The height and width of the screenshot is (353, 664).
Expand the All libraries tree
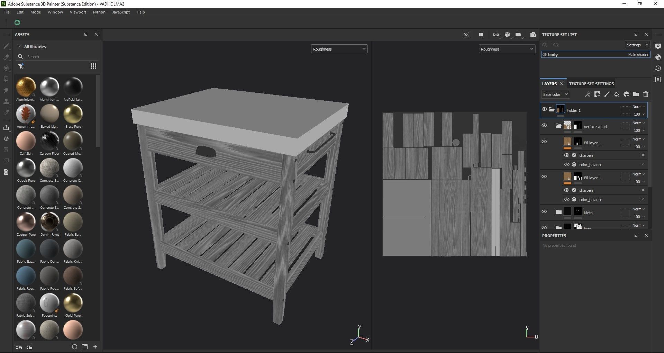click(19, 46)
